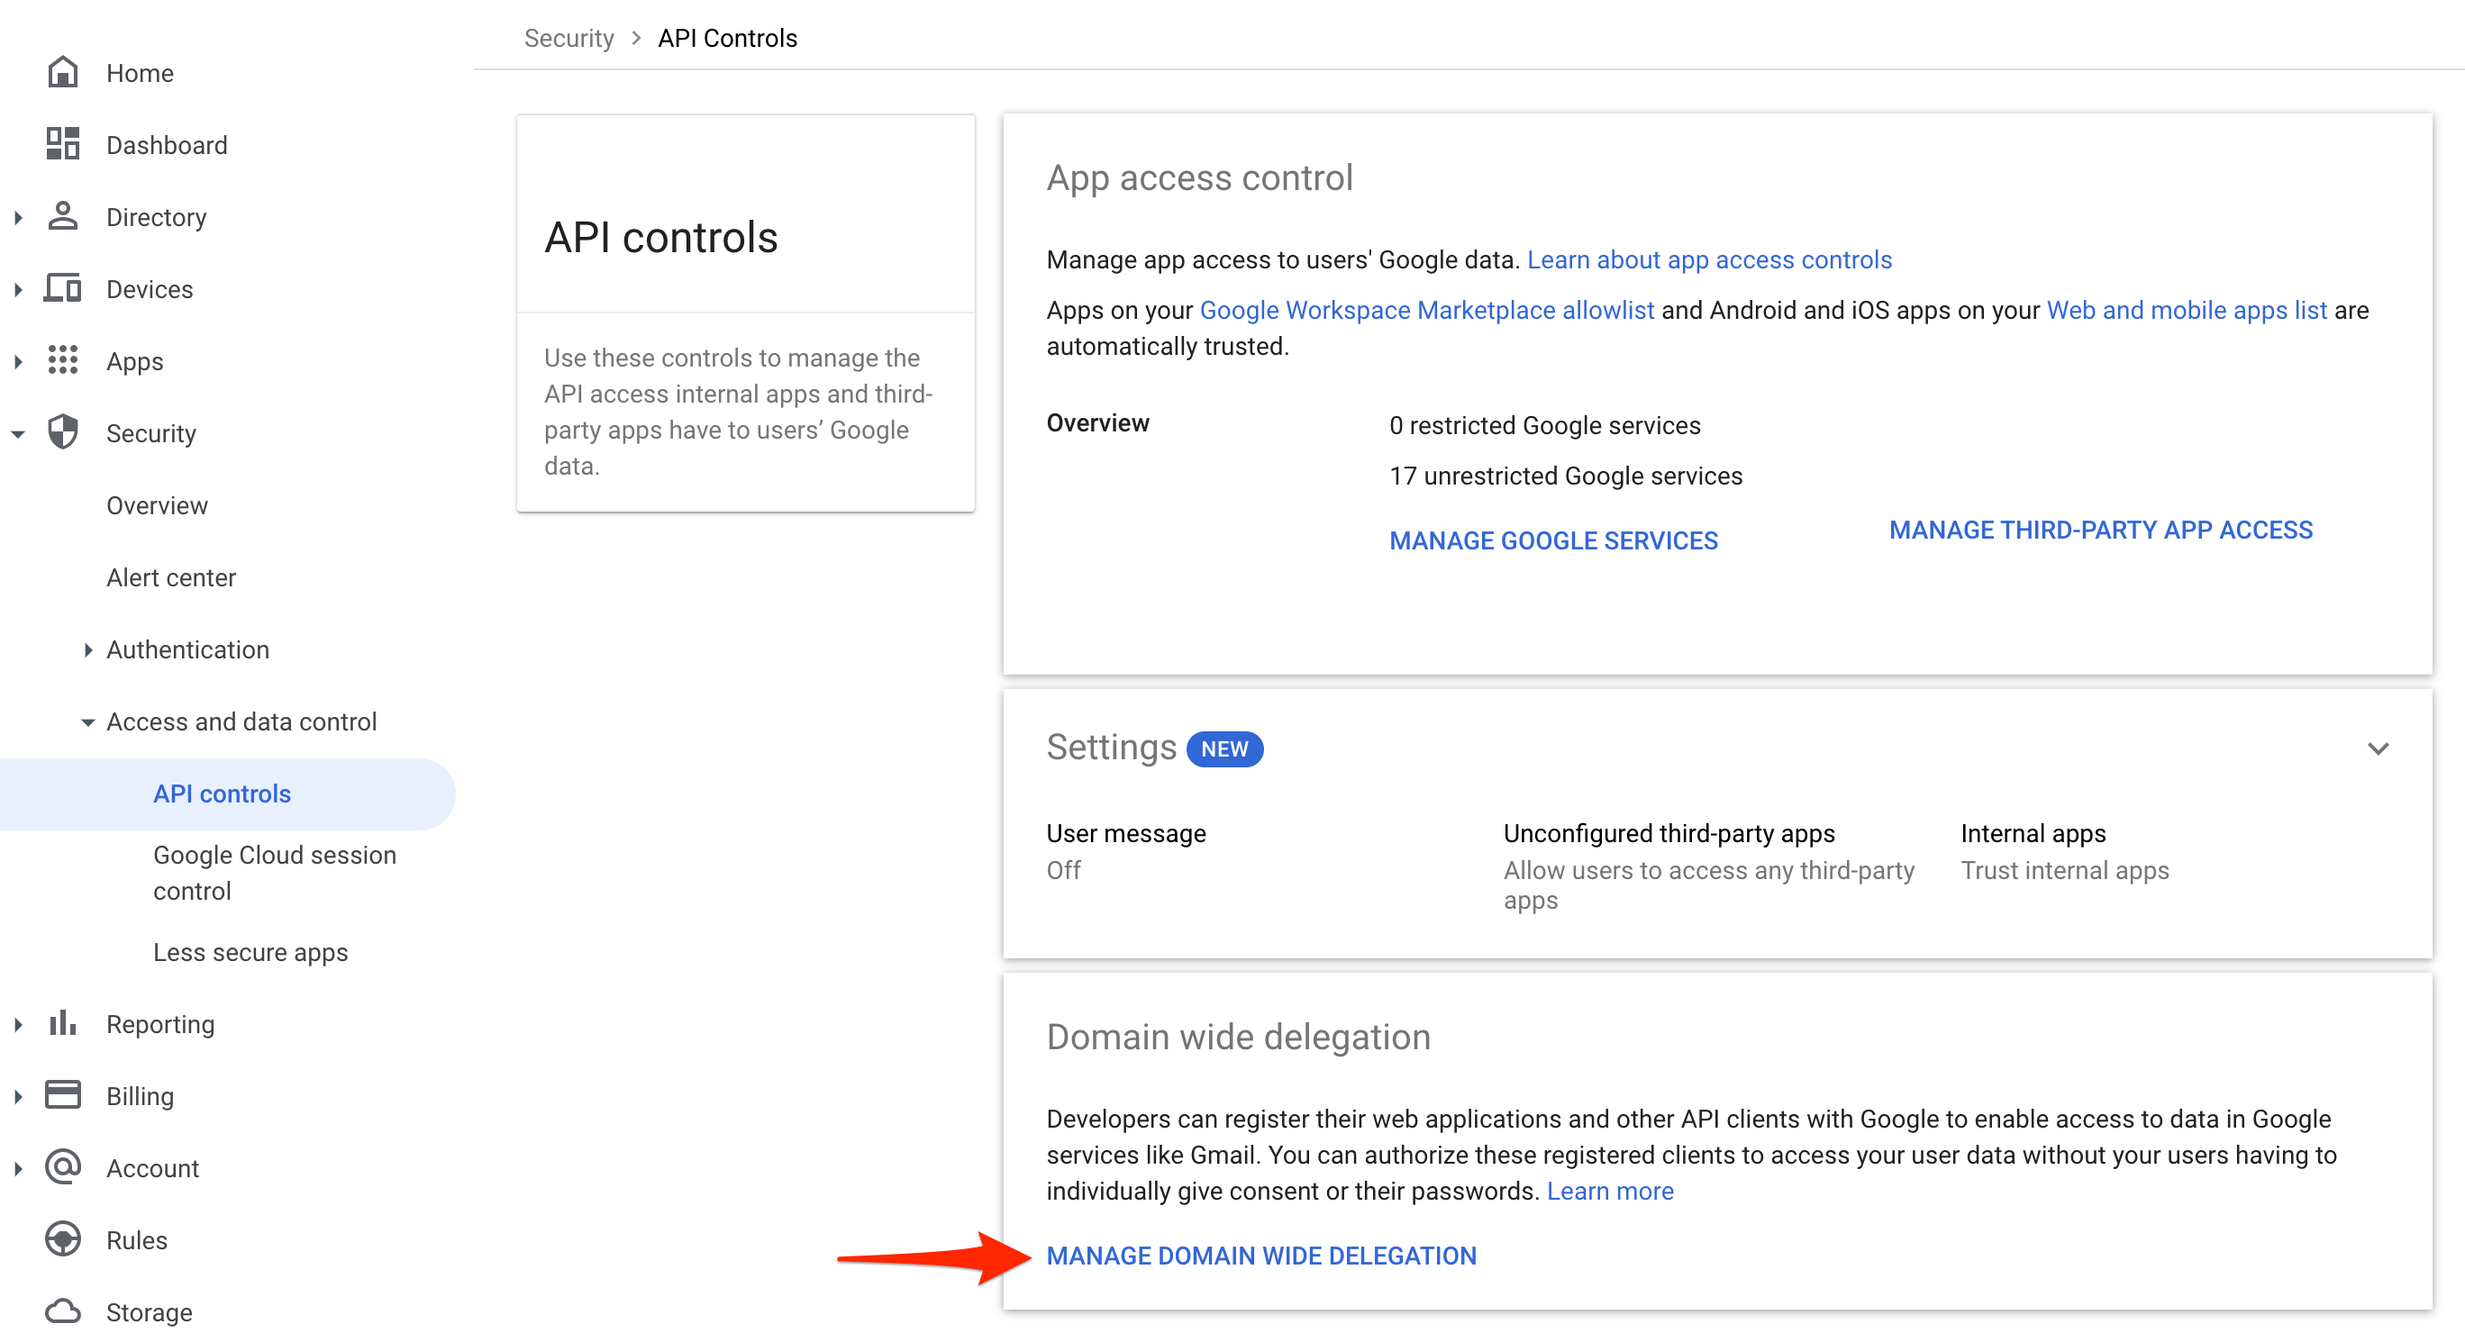Click API Controls breadcrumb text
This screenshot has width=2465, height=1342.
point(727,38)
